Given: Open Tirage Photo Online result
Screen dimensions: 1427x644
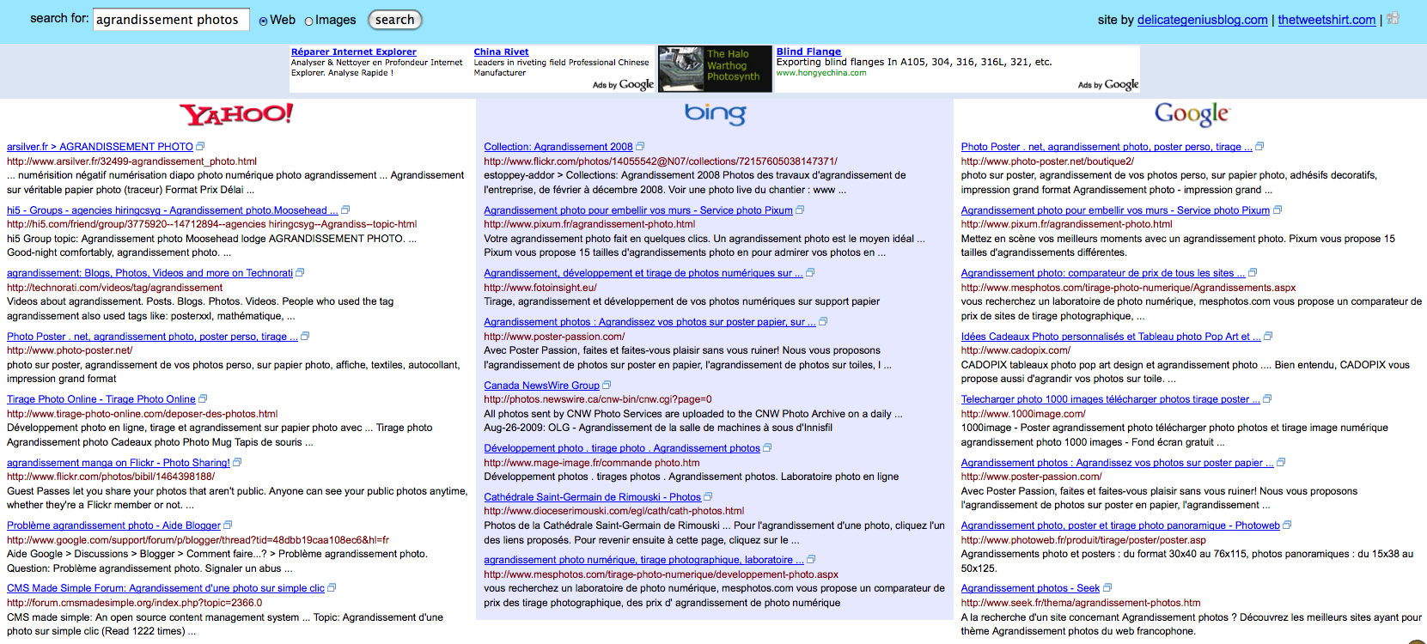Looking at the screenshot, I should pos(101,399).
